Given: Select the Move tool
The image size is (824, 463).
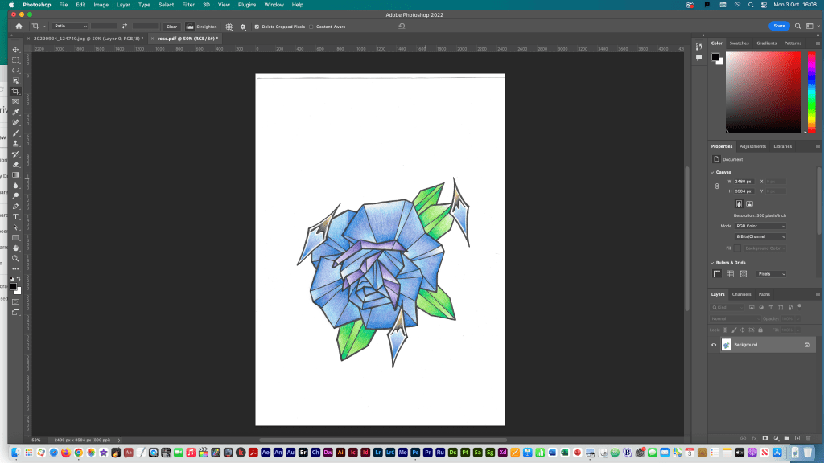Looking at the screenshot, I should click(x=15, y=50).
